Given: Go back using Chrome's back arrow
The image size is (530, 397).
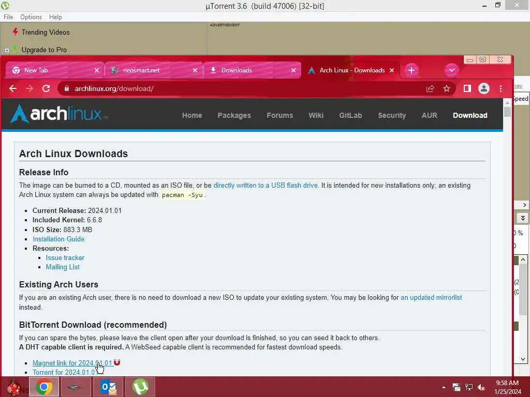Looking at the screenshot, I should point(13,88).
